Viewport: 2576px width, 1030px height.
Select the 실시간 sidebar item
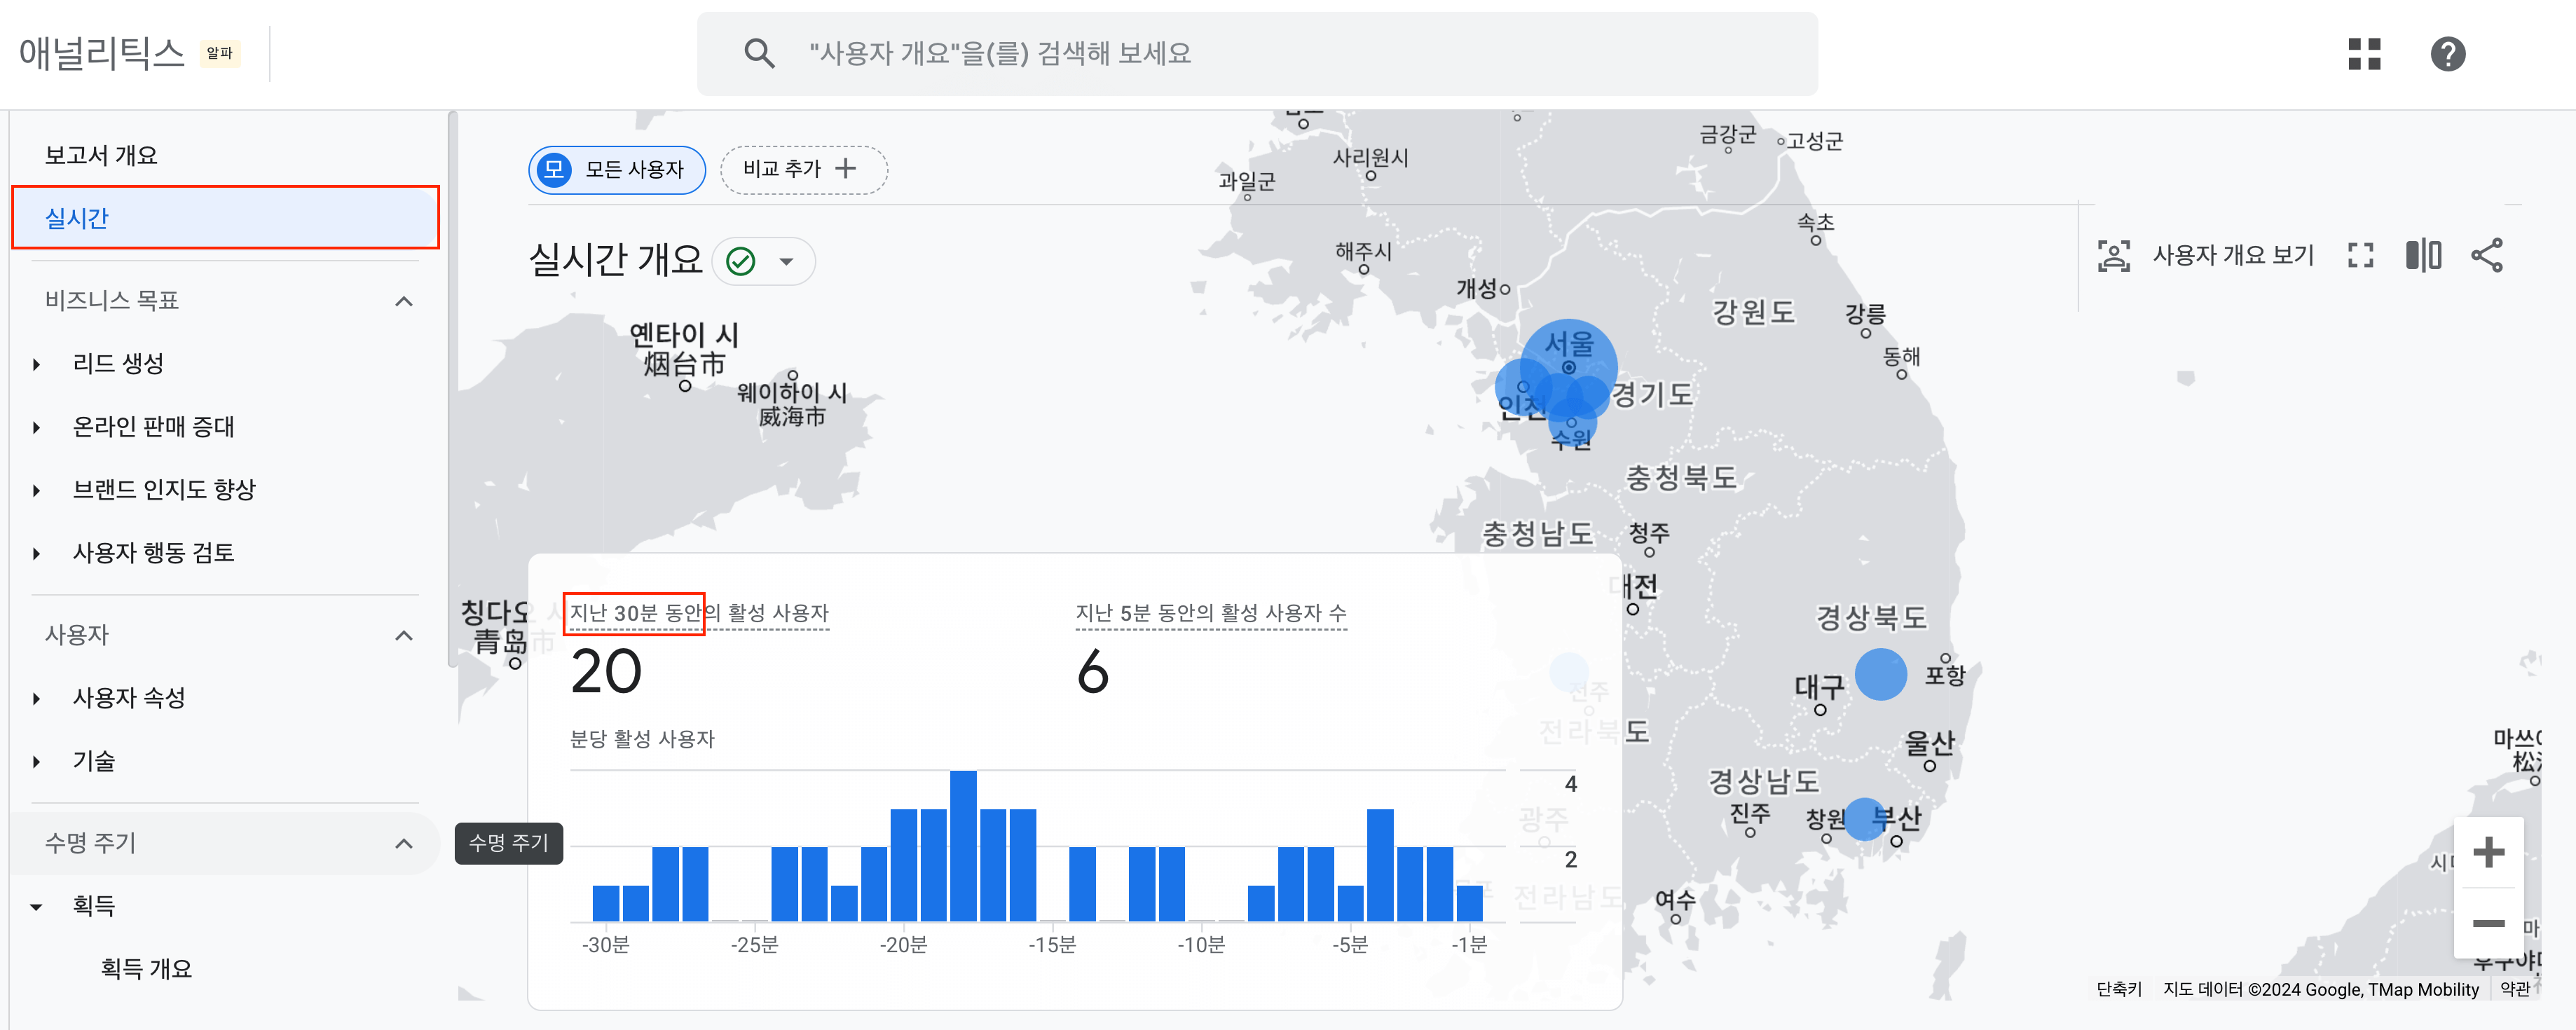[226, 217]
